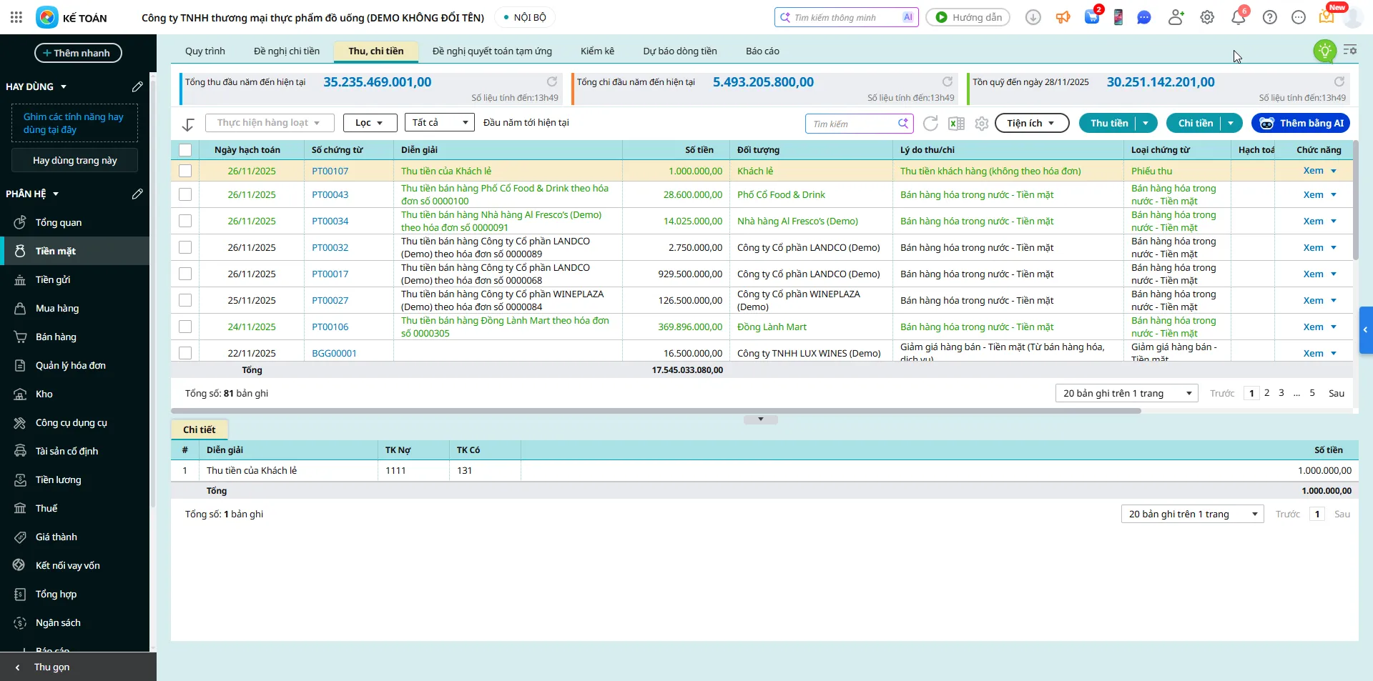Tick checkbox for voucher PT00107 row
This screenshot has height=681, width=1373.
(x=185, y=172)
